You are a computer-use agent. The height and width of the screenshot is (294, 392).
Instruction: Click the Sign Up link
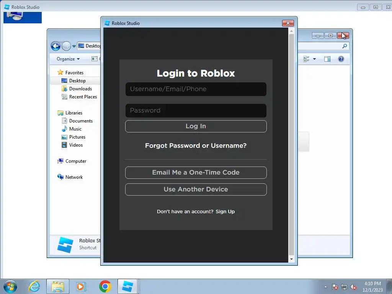point(225,211)
